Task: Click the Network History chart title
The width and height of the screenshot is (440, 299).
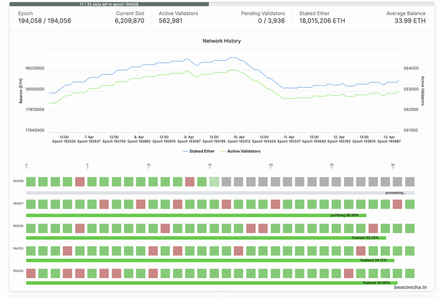Action: 221,41
